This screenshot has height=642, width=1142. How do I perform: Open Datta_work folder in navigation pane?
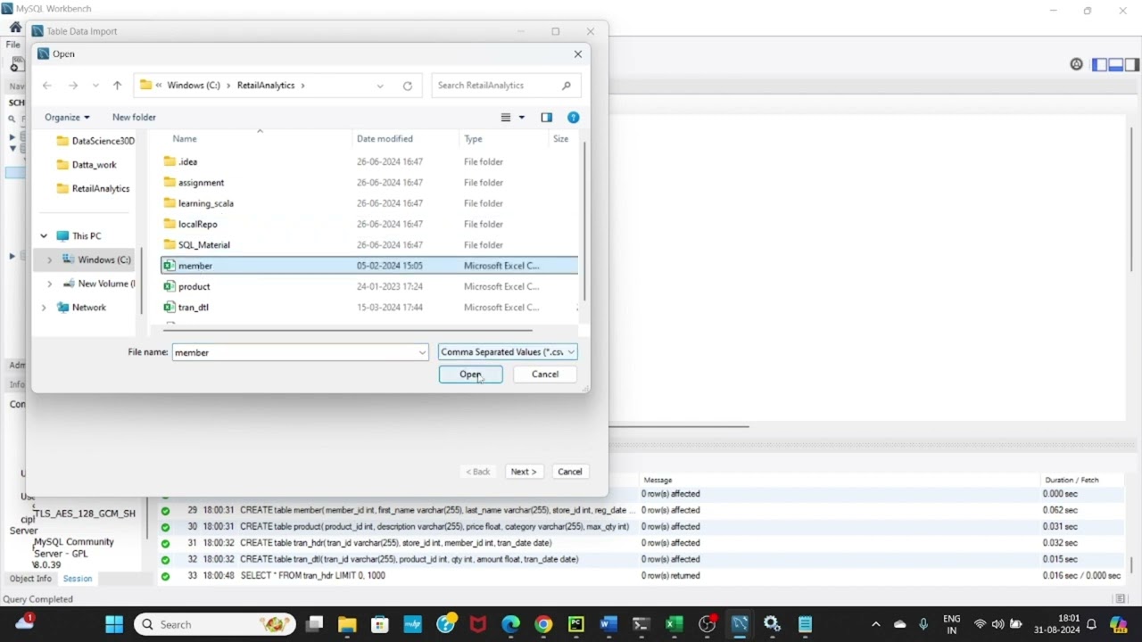pyautogui.click(x=87, y=165)
